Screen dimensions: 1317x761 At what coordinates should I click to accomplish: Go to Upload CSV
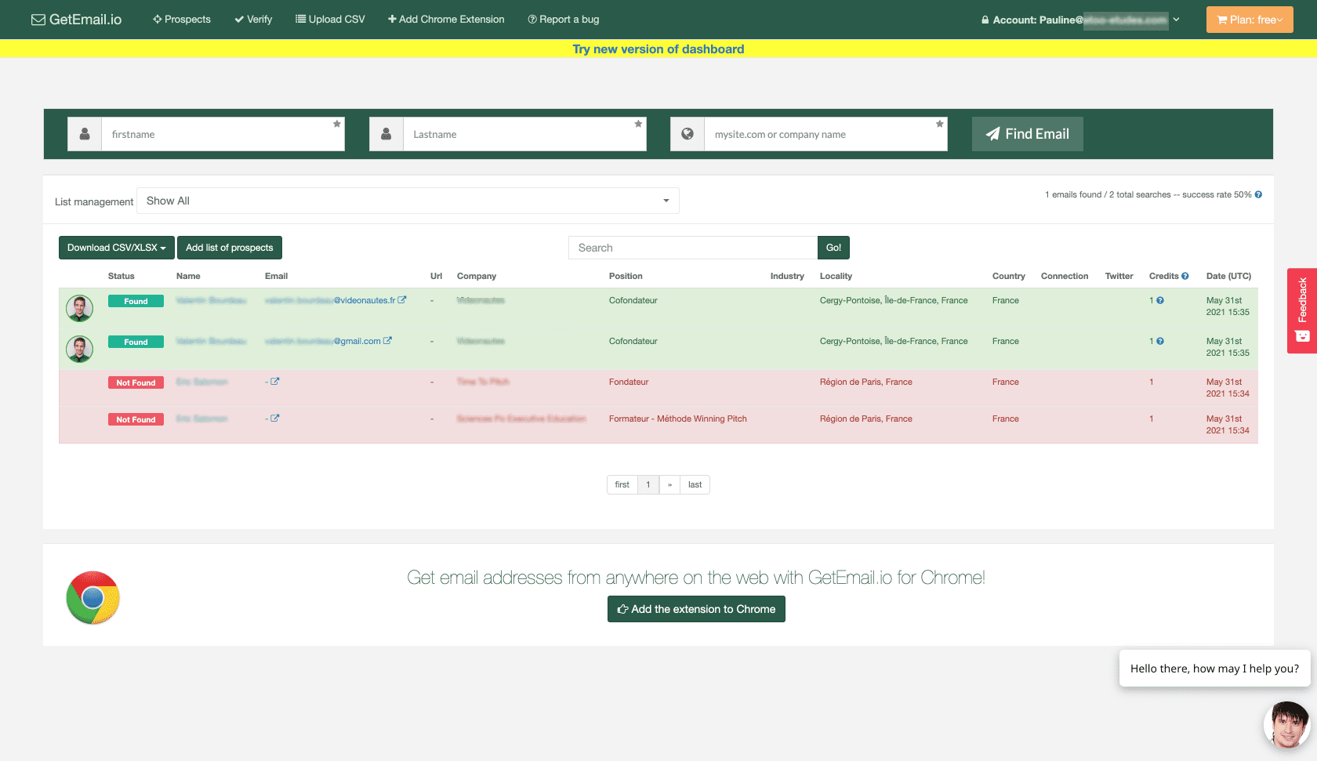(330, 20)
